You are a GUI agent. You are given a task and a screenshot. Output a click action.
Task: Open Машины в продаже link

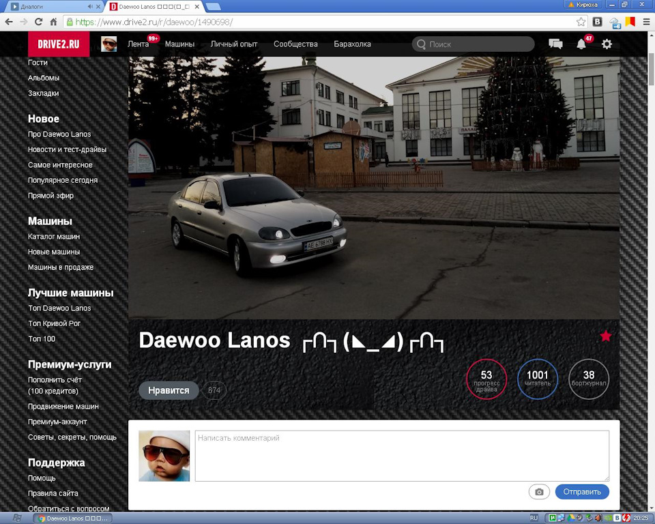click(x=61, y=267)
